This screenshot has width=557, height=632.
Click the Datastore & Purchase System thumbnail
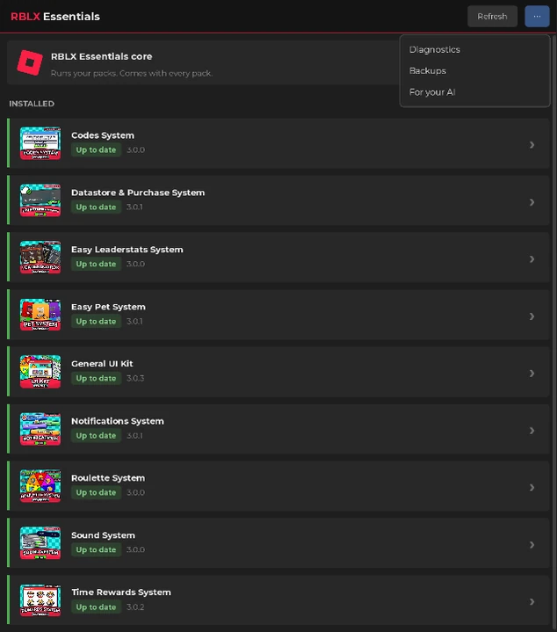[40, 200]
